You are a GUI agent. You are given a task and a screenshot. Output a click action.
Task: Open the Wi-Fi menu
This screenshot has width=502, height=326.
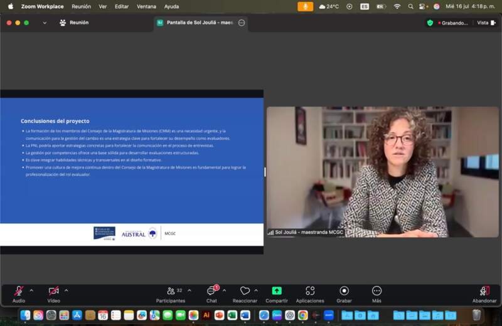pyautogui.click(x=397, y=6)
